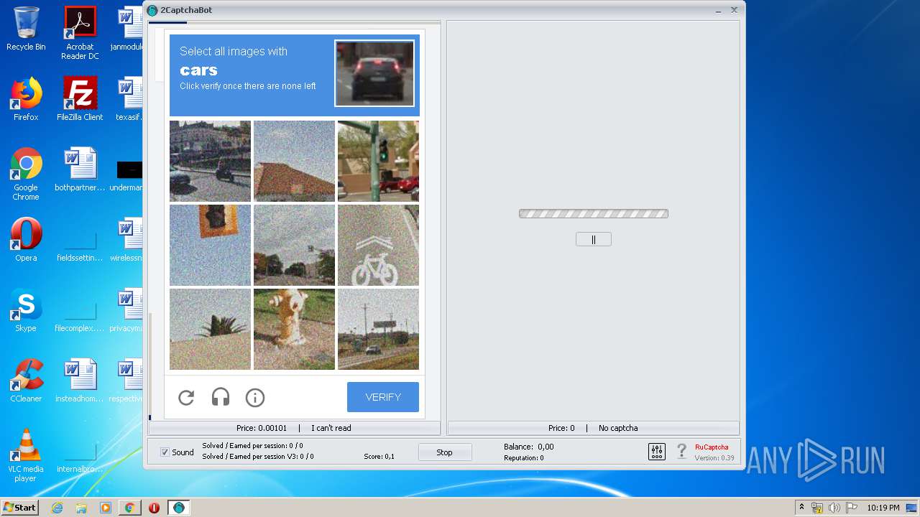The height and width of the screenshot is (517, 920).
Task: Open FileZilla Client desktop icon
Action: (80, 99)
